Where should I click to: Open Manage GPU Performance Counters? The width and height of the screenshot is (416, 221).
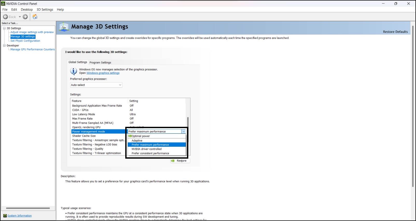32,49
